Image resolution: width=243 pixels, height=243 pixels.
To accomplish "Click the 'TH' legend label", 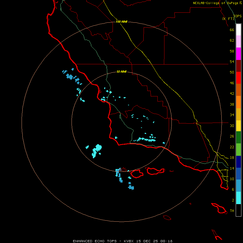I will tap(232, 211).
